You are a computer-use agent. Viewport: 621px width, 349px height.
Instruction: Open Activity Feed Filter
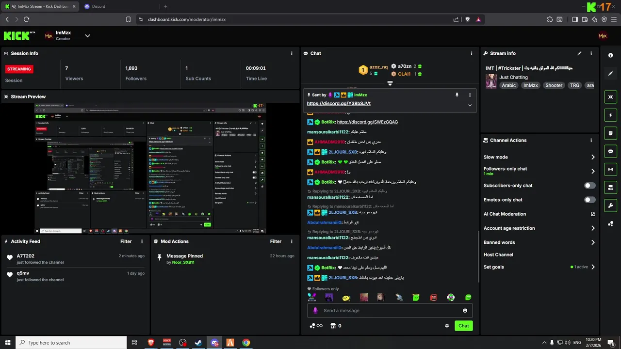pos(126,241)
